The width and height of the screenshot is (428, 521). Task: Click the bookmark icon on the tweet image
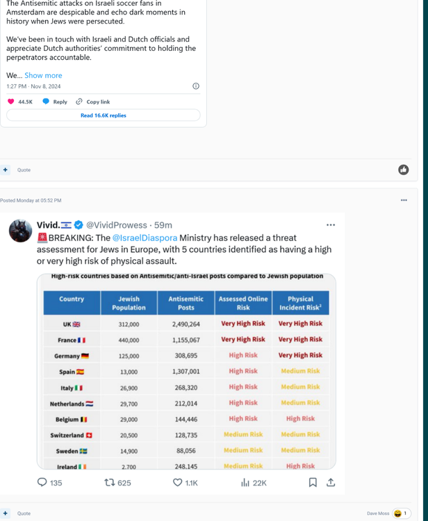click(313, 482)
